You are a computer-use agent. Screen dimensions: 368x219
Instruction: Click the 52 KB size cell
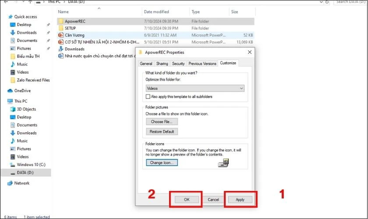click(248, 35)
